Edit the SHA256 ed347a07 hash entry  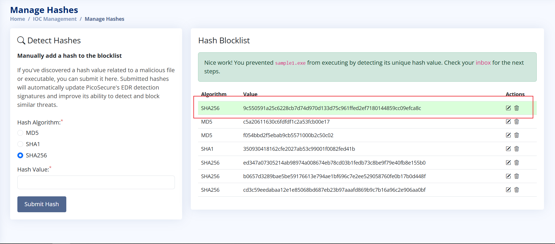point(508,163)
